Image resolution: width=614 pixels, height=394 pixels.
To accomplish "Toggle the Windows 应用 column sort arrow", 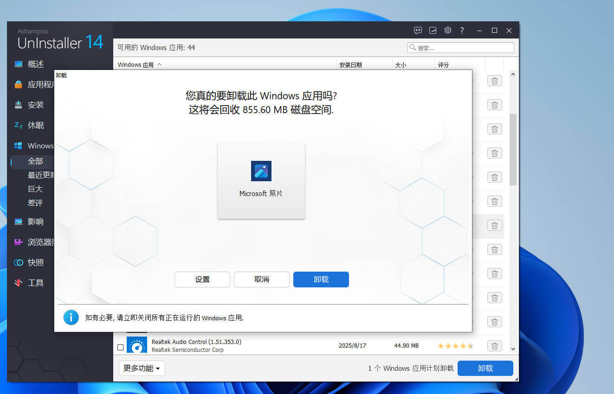I will pos(161,65).
